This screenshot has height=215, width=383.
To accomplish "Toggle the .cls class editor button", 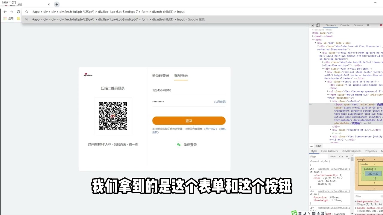I will [x=341, y=156].
